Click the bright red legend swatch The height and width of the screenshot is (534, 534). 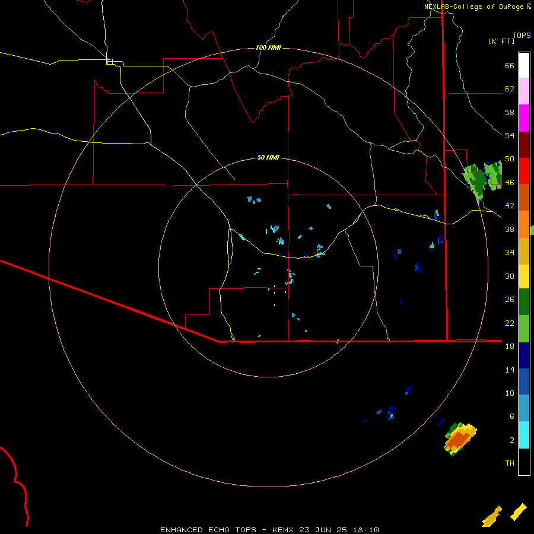tap(524, 171)
